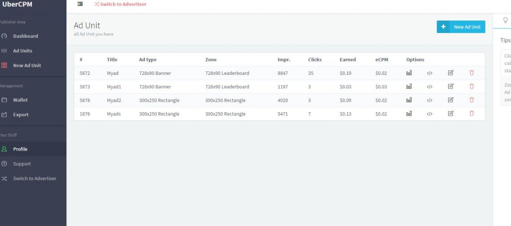Edit the Myad2 ad unit
511x226 pixels.
pos(451,100)
